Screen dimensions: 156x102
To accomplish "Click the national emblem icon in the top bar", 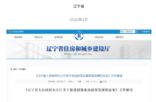I will [x=10, y=32].
